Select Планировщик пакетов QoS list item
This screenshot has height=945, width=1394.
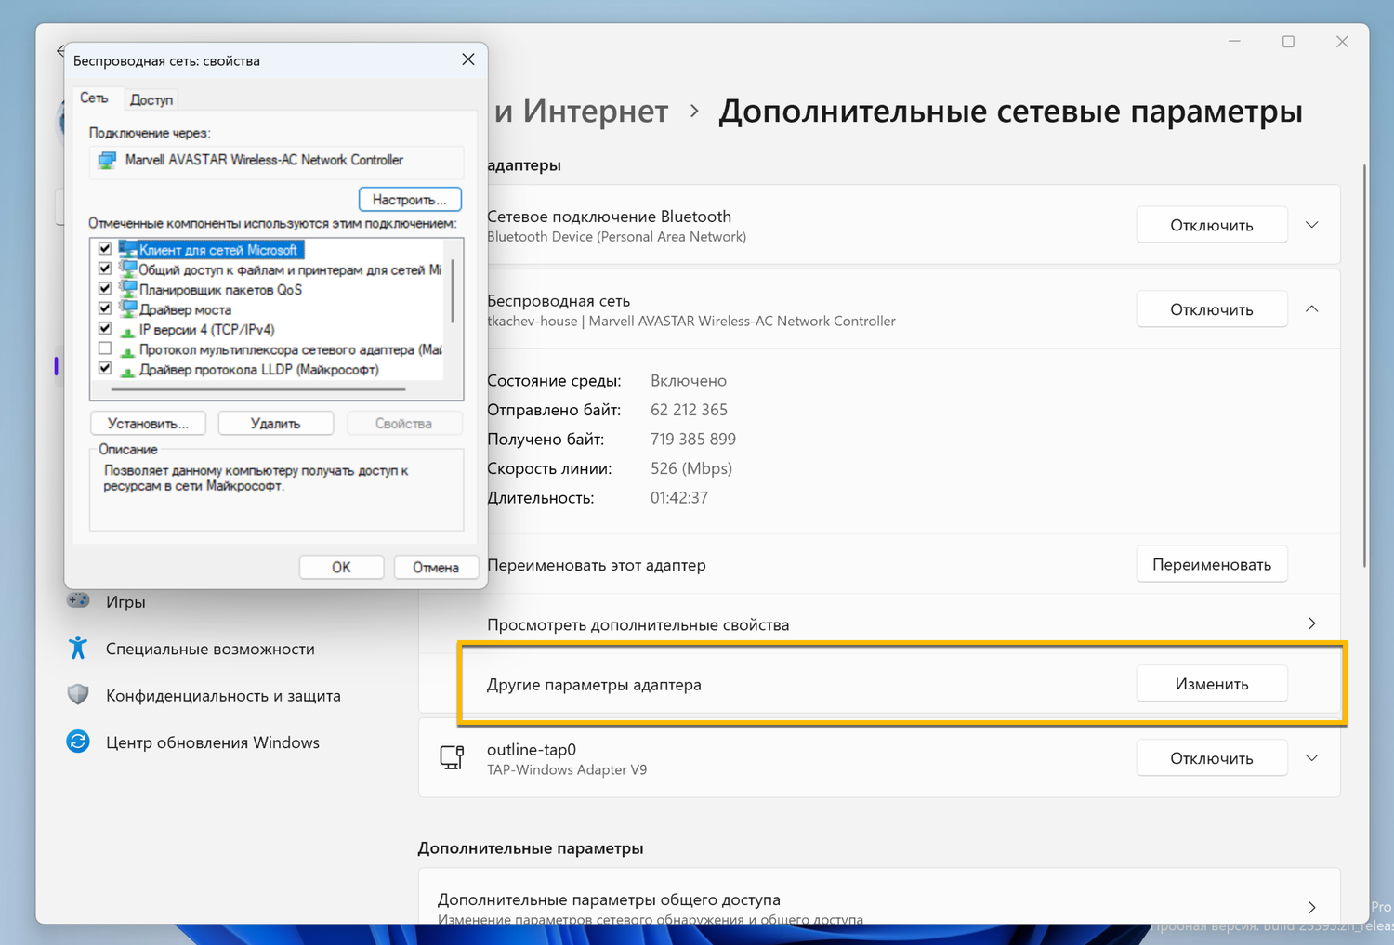(220, 290)
